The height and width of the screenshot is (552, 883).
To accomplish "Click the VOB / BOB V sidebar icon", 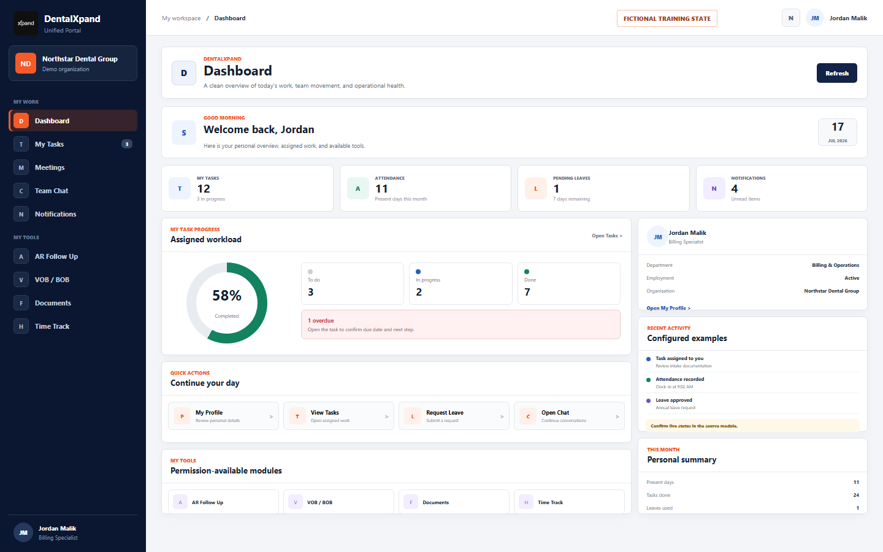I will [x=21, y=280].
